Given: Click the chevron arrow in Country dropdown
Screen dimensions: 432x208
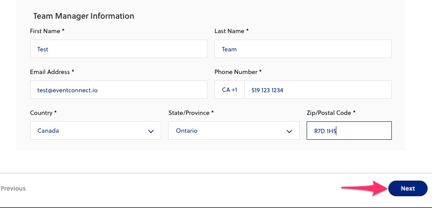Looking at the screenshot, I should pos(151,131).
